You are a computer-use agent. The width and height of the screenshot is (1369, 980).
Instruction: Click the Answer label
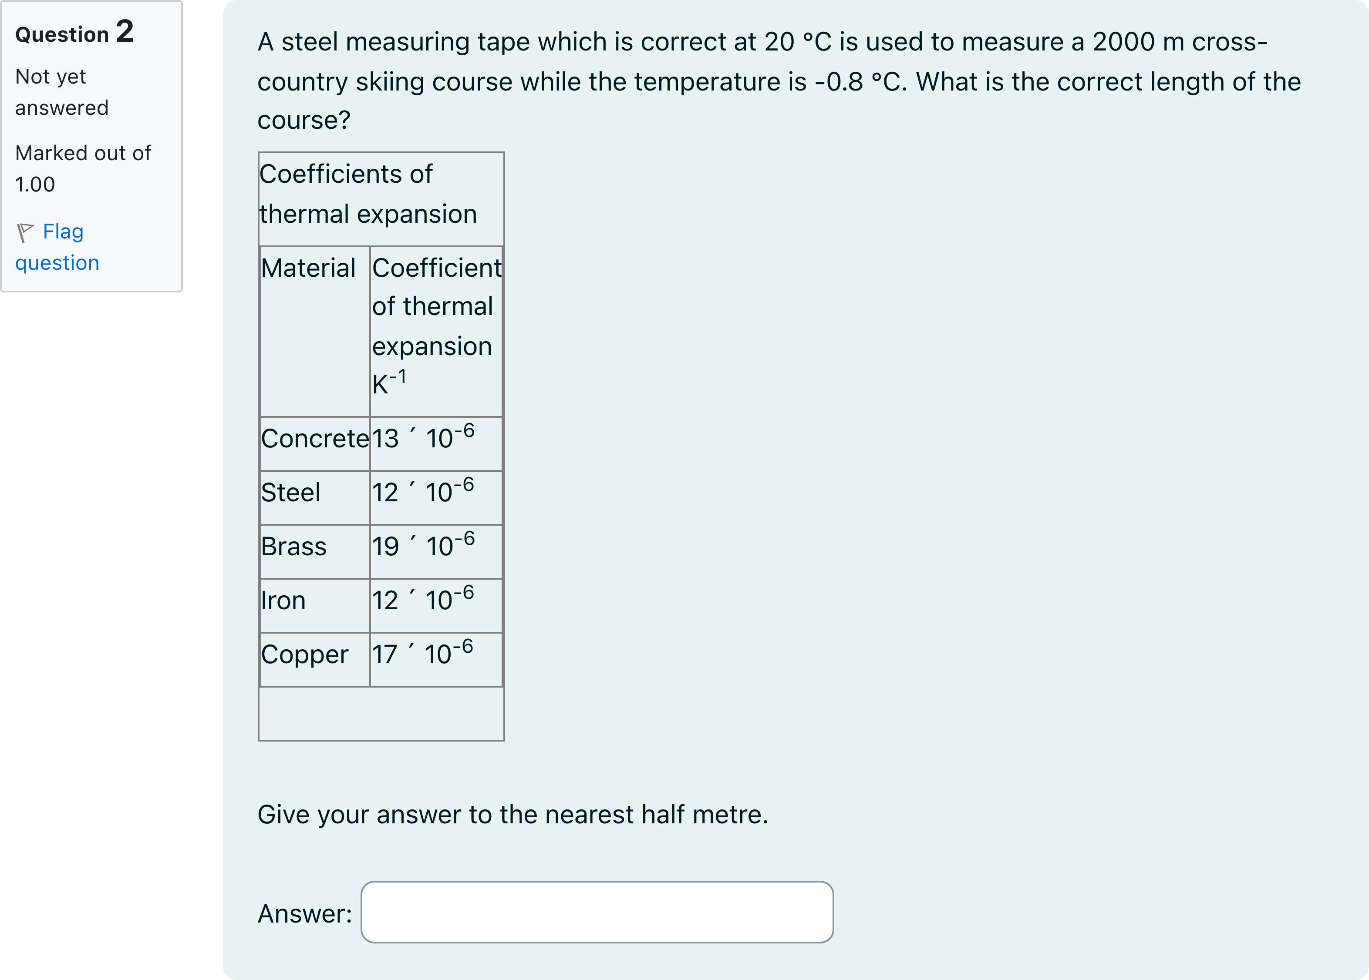point(305,914)
